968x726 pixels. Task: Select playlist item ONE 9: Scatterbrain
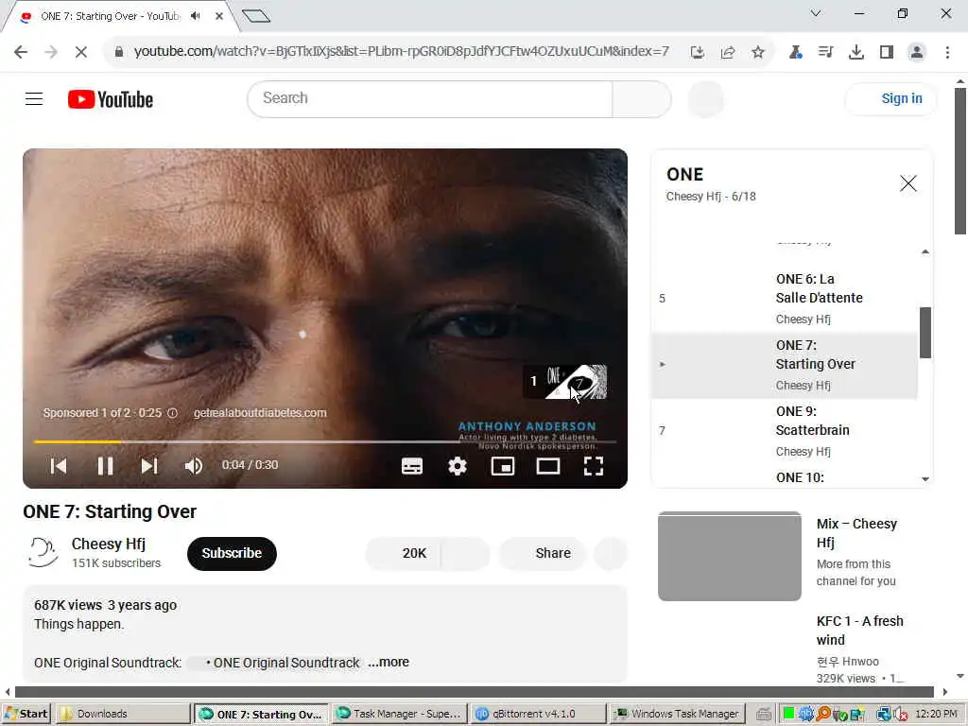pos(785,431)
